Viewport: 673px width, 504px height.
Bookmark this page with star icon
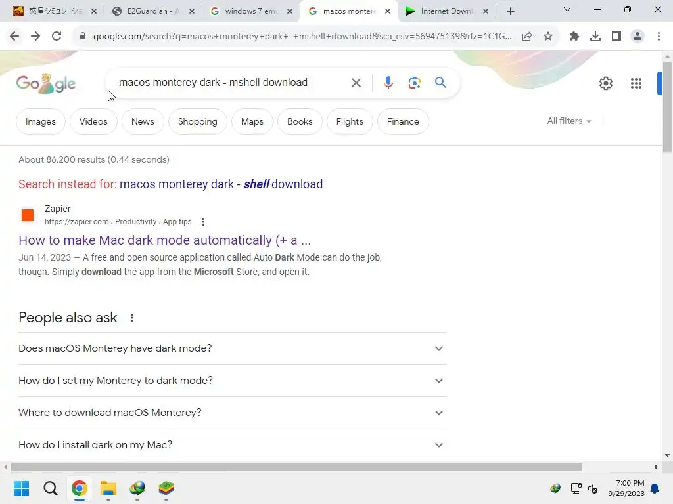click(x=548, y=37)
